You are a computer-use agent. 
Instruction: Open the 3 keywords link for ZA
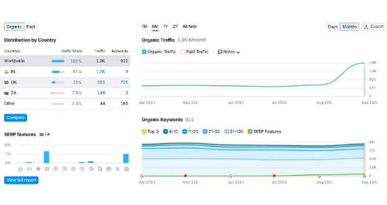click(x=127, y=93)
